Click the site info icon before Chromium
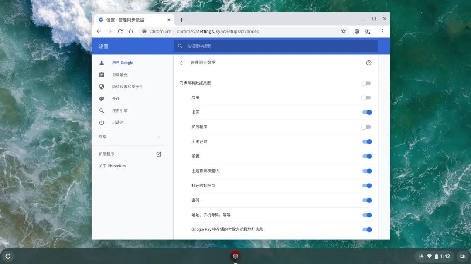This screenshot has width=471, height=264. pos(144,31)
